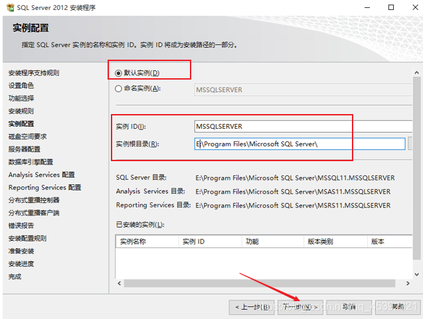Click the 版本类别 column header

335,241
